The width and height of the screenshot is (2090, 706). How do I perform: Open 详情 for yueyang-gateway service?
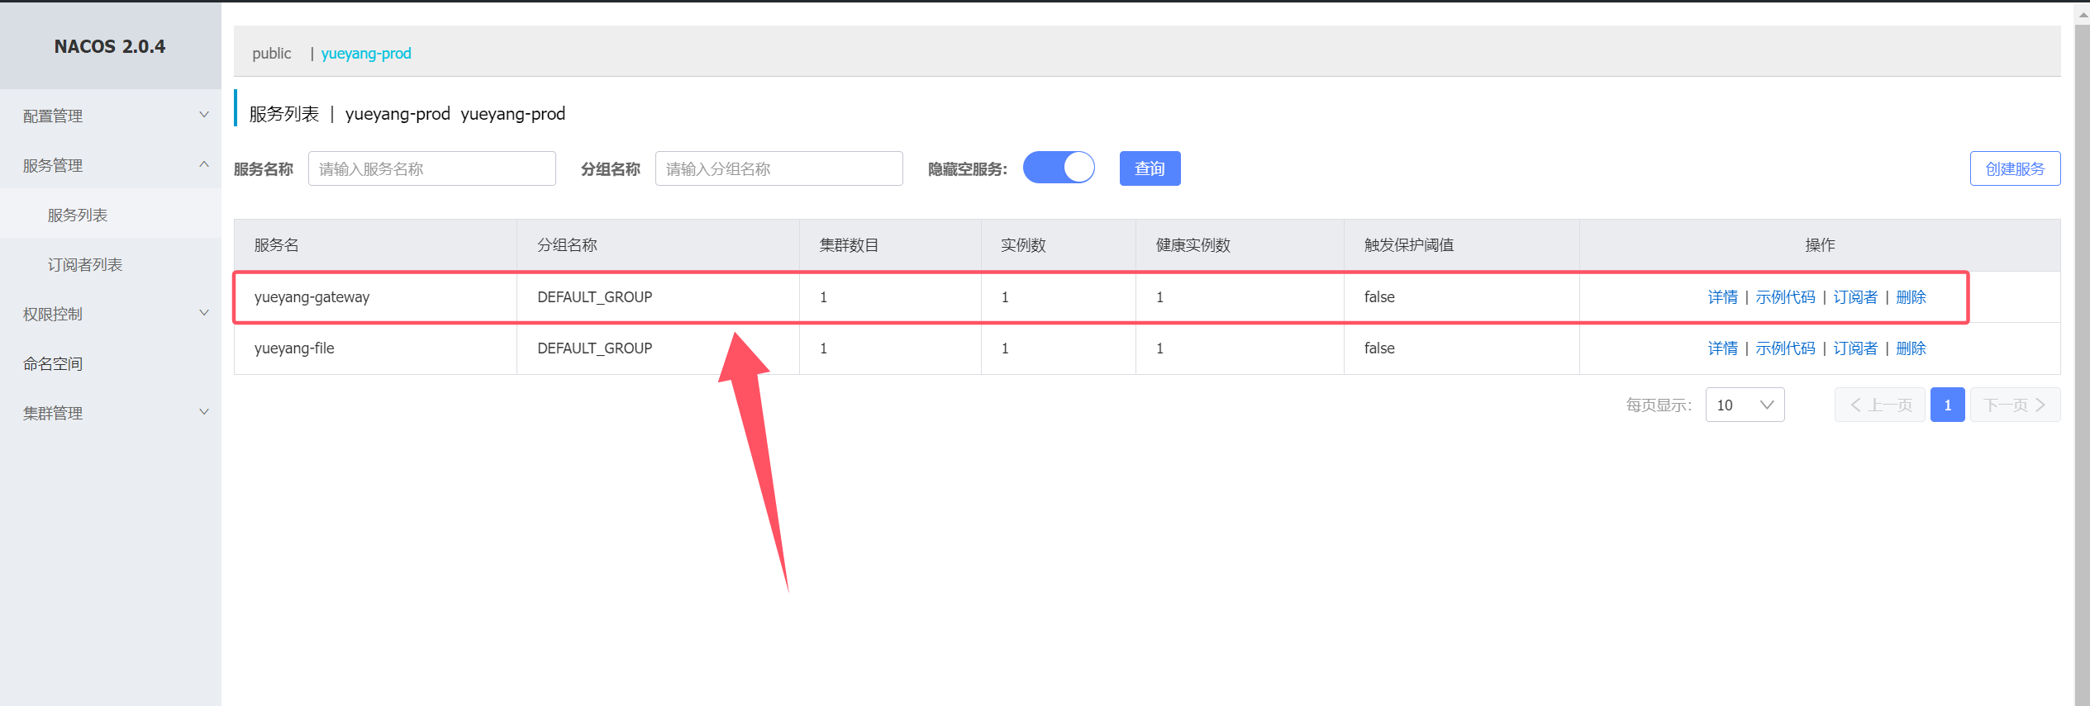click(1722, 297)
